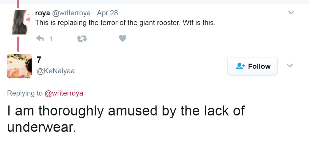Reply to roya's tweet using the arrow icon
This screenshot has height=141, width=309.
[40, 39]
